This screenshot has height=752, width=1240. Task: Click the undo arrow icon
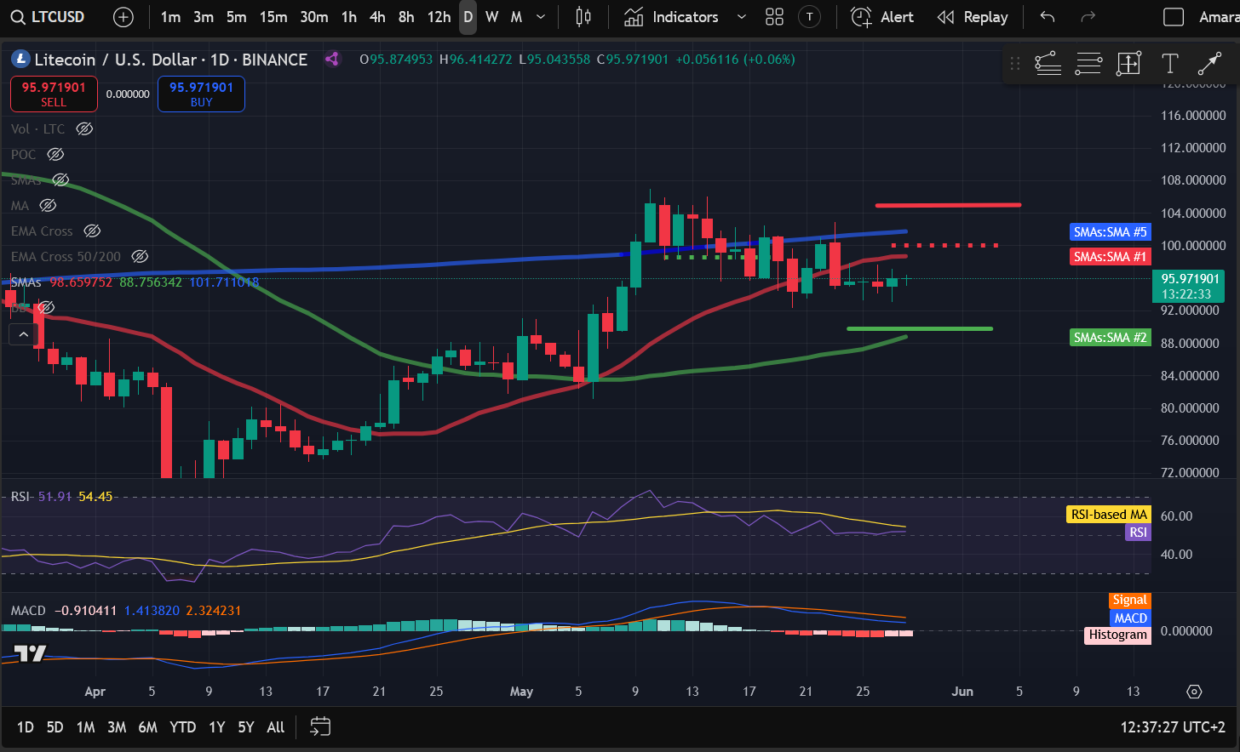coord(1048,17)
